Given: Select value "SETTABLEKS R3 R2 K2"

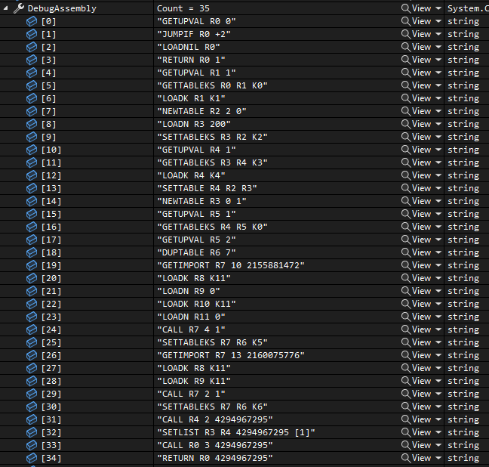Looking at the screenshot, I should (x=212, y=137).
